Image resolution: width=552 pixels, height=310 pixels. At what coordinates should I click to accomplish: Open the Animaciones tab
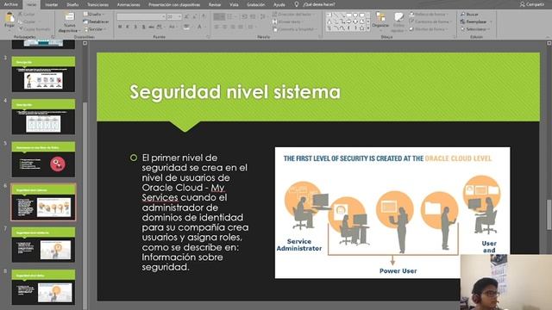click(x=129, y=4)
